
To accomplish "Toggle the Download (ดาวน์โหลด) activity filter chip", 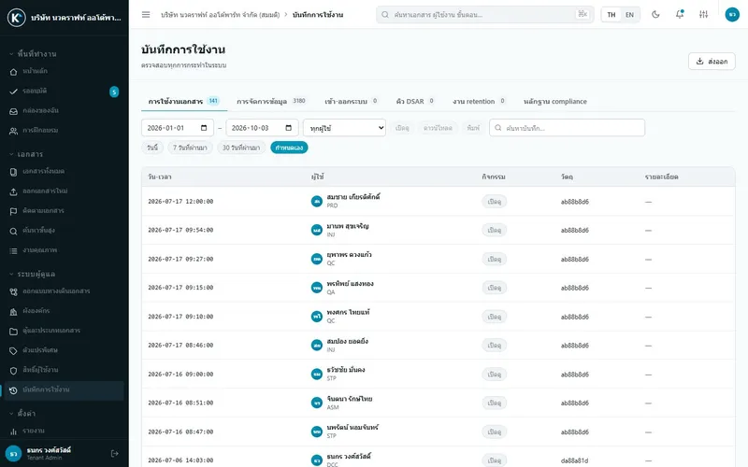I will coord(438,128).
